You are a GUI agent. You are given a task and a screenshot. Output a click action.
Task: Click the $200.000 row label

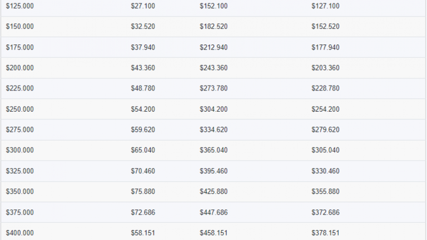point(19,68)
